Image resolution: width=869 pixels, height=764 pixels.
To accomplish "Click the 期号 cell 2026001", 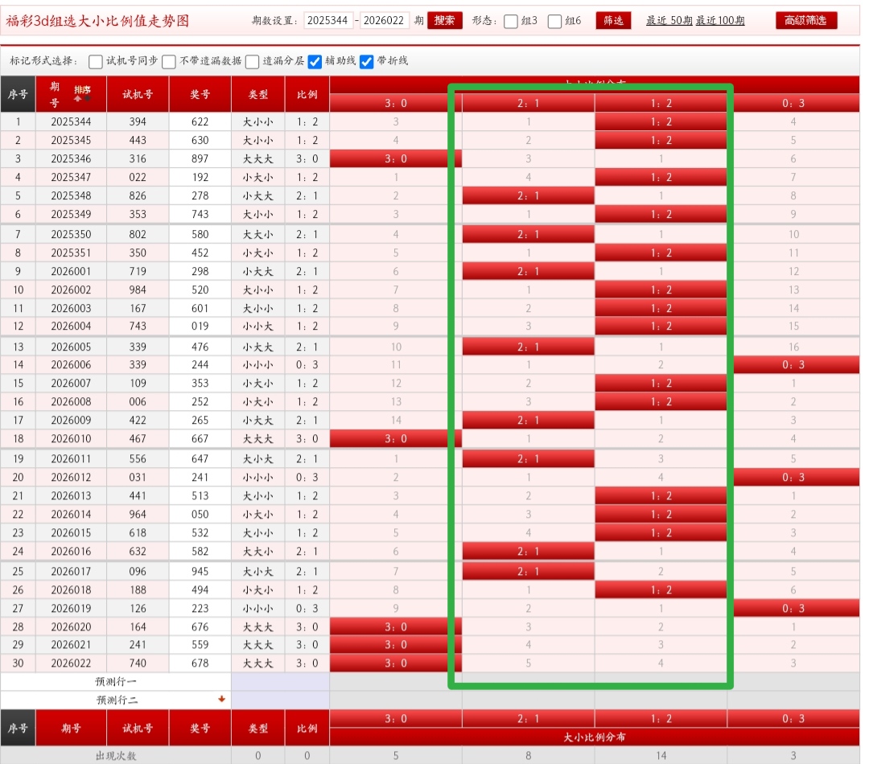I will click(x=71, y=272).
